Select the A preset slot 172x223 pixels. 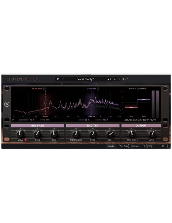tap(115, 79)
